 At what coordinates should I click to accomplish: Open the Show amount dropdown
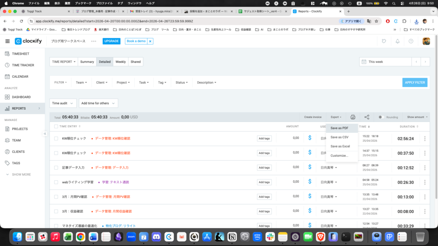tap(415, 117)
